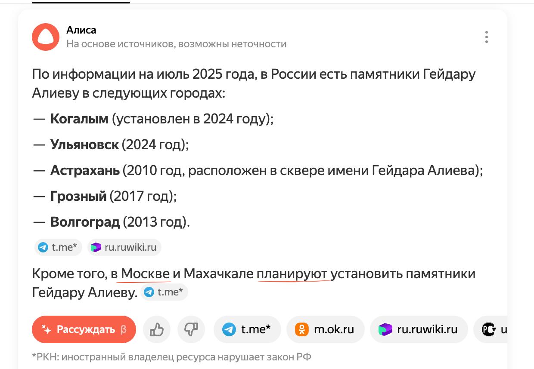Open the ru.ruwiki.ru button in the bottom row
This screenshot has width=534, height=369.
point(419,329)
